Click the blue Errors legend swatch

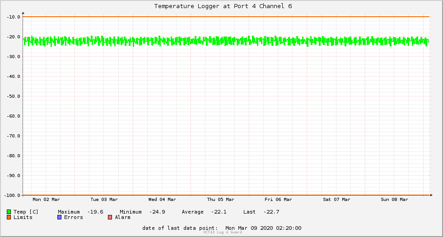[x=59, y=217]
